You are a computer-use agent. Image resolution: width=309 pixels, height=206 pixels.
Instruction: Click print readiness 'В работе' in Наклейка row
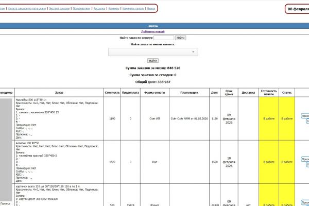[269, 118]
